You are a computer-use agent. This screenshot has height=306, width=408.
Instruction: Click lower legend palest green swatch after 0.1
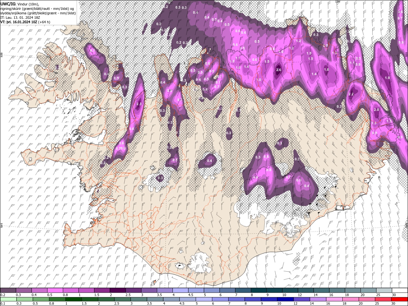pos(8,299)
